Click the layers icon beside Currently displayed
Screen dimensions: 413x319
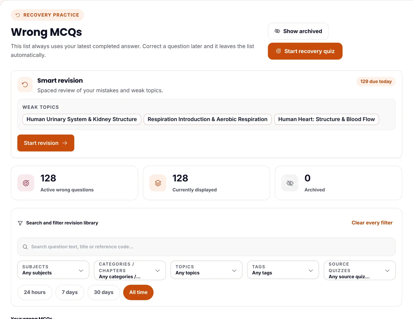pos(158,183)
